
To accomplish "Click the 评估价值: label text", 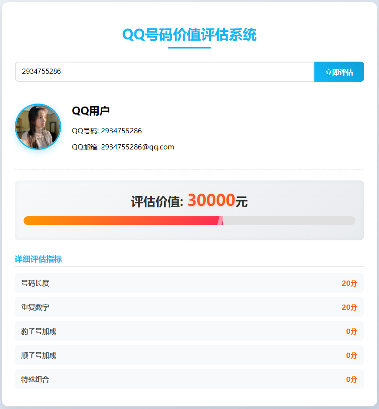I will pyautogui.click(x=157, y=201).
